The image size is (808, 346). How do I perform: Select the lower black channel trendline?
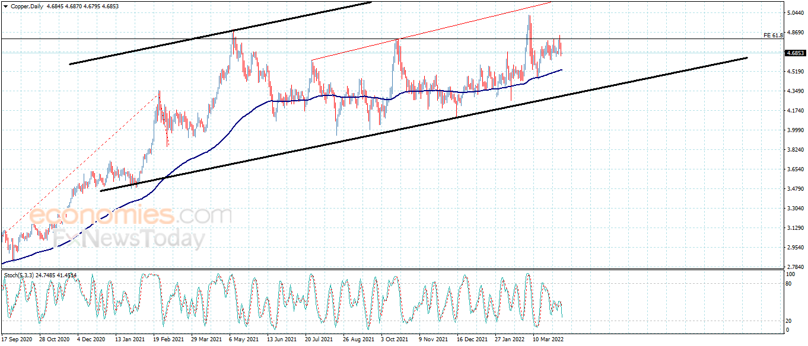click(424, 124)
